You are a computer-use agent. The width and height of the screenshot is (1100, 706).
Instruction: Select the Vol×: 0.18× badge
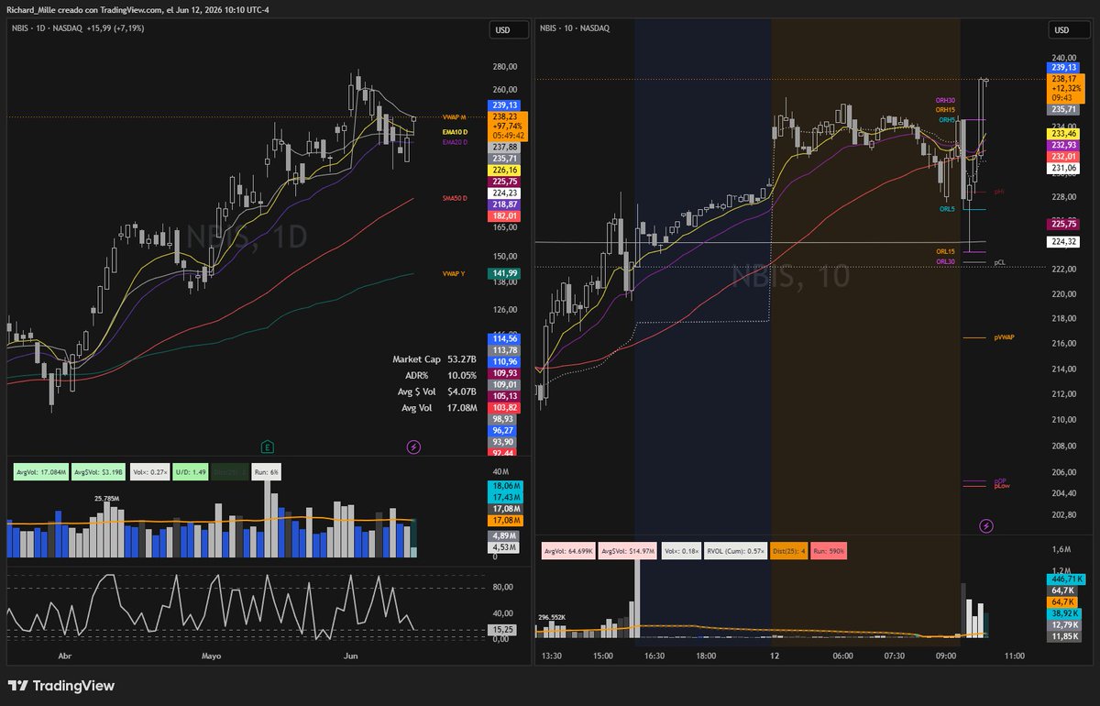tap(681, 551)
